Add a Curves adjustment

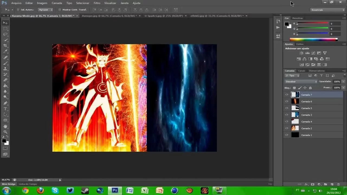coord(313,53)
